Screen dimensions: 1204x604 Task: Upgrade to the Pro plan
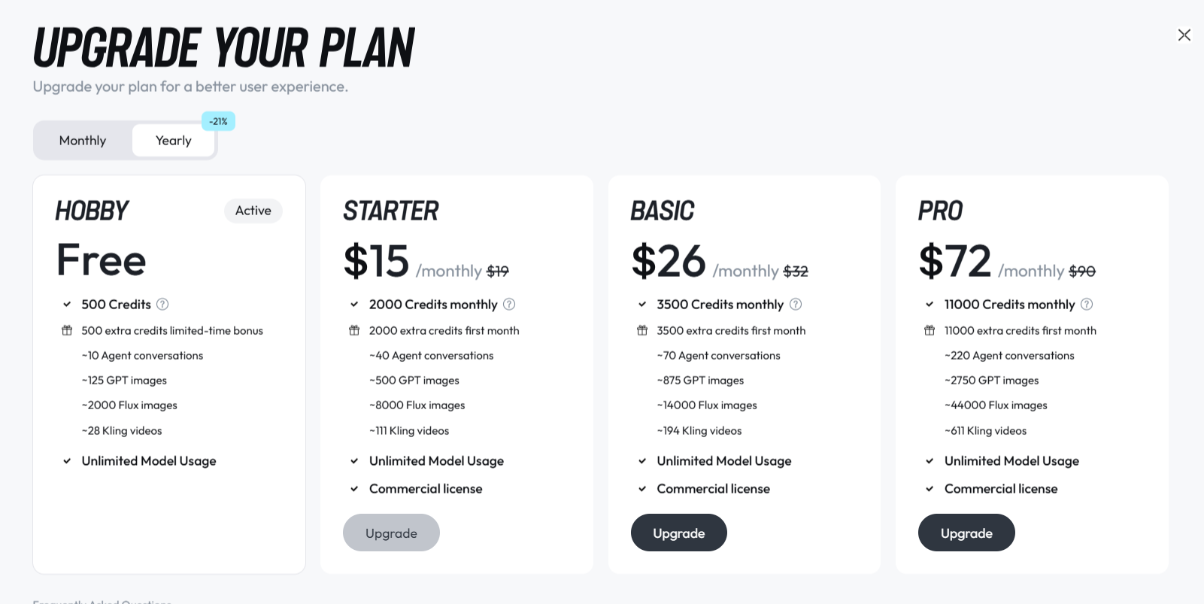(x=966, y=533)
